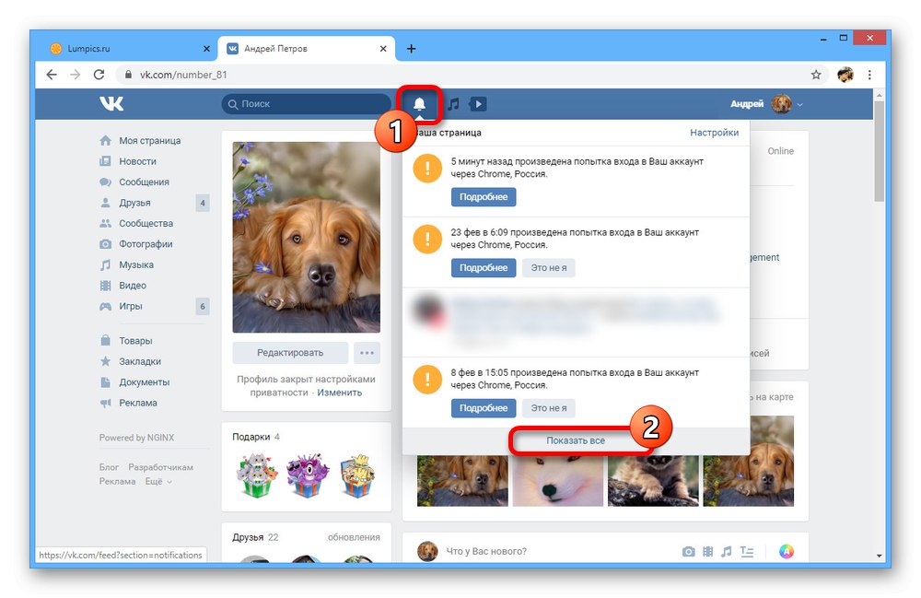The image size is (921, 598).
Task: Expand the Ещё footer dropdown
Action: click(x=158, y=481)
